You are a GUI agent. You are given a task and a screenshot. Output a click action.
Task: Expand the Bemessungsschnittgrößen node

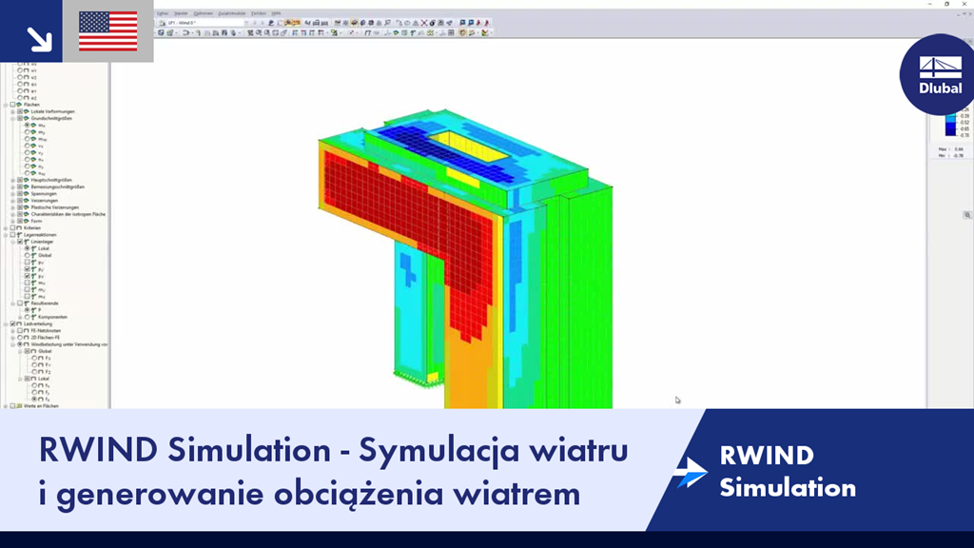[13, 186]
